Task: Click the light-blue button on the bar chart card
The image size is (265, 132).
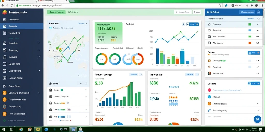Action: click(x=134, y=75)
